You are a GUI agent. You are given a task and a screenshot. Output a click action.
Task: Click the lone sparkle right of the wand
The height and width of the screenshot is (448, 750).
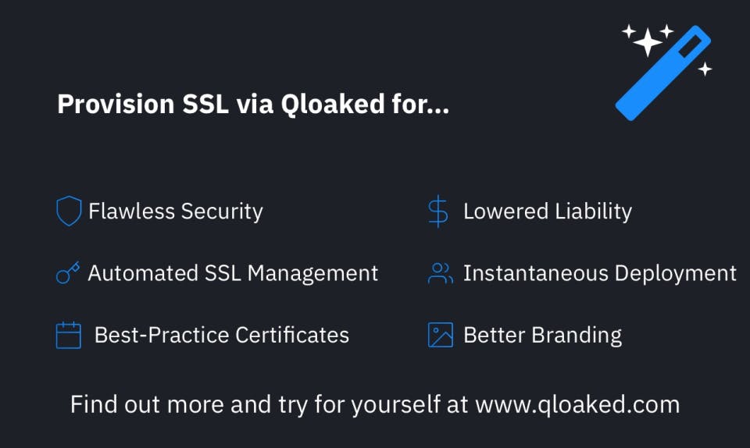point(705,69)
